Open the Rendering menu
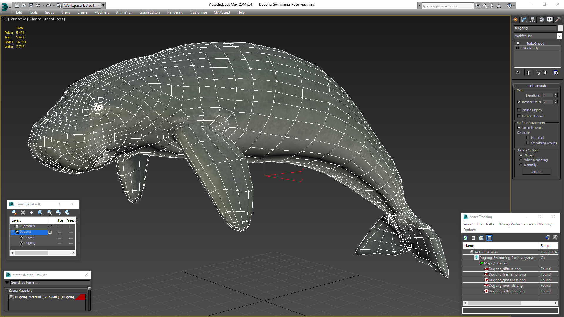Viewport: 564px width, 317px height. coord(175,12)
